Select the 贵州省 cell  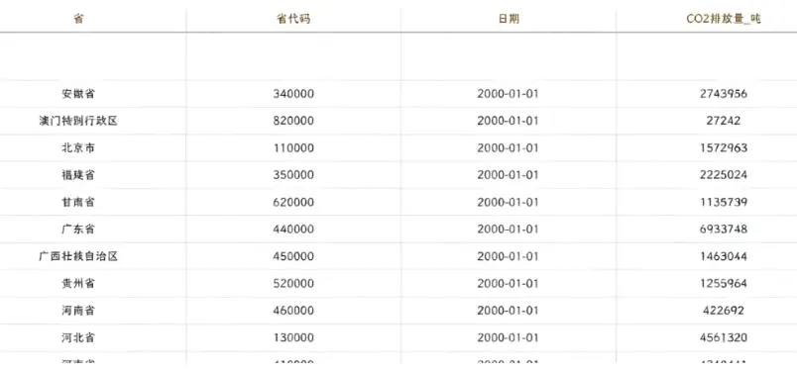pos(78,283)
